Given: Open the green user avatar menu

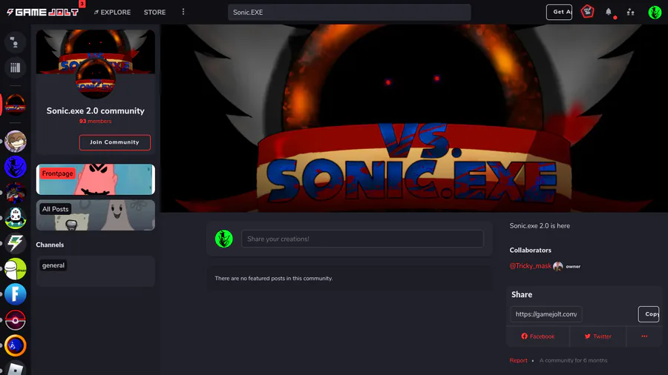Looking at the screenshot, I should [655, 13].
